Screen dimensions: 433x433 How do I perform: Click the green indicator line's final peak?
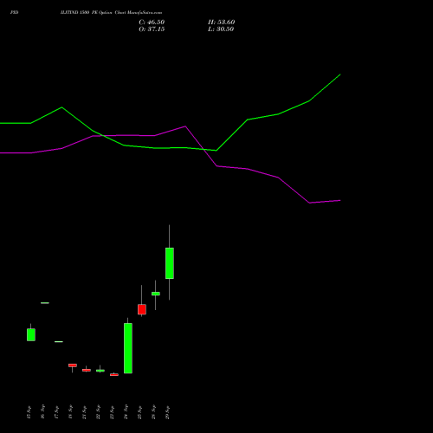point(340,74)
